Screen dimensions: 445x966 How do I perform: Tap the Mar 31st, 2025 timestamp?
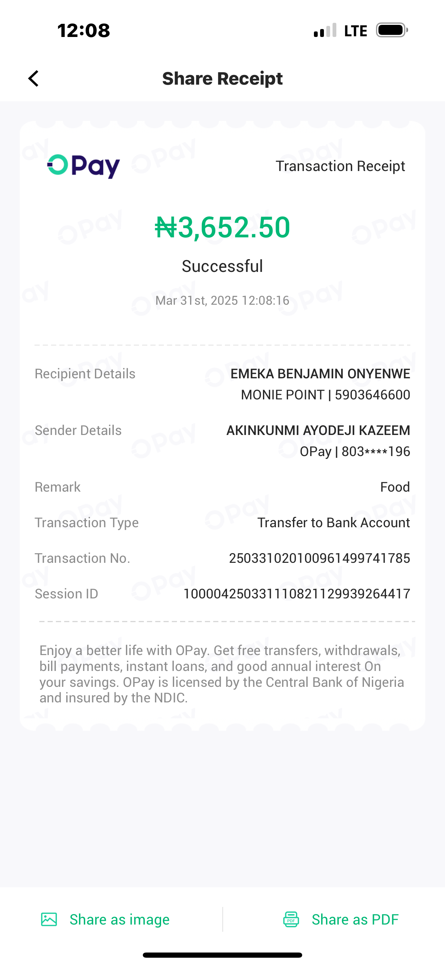click(x=222, y=300)
